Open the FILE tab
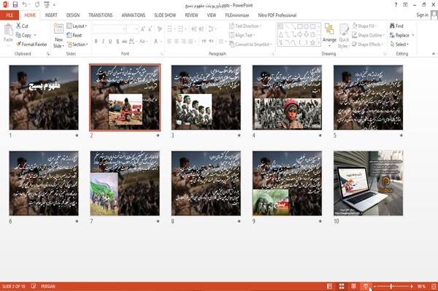 (x=9, y=15)
